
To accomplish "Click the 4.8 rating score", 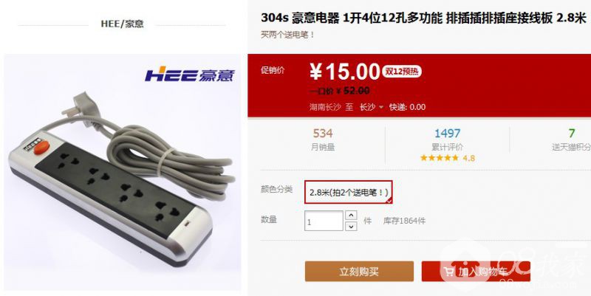I will coord(469,158).
